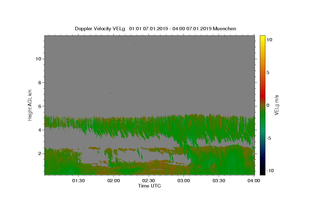The height and width of the screenshot is (210, 315).
Task: Click the colorbar value 0 label
Action: (268, 105)
